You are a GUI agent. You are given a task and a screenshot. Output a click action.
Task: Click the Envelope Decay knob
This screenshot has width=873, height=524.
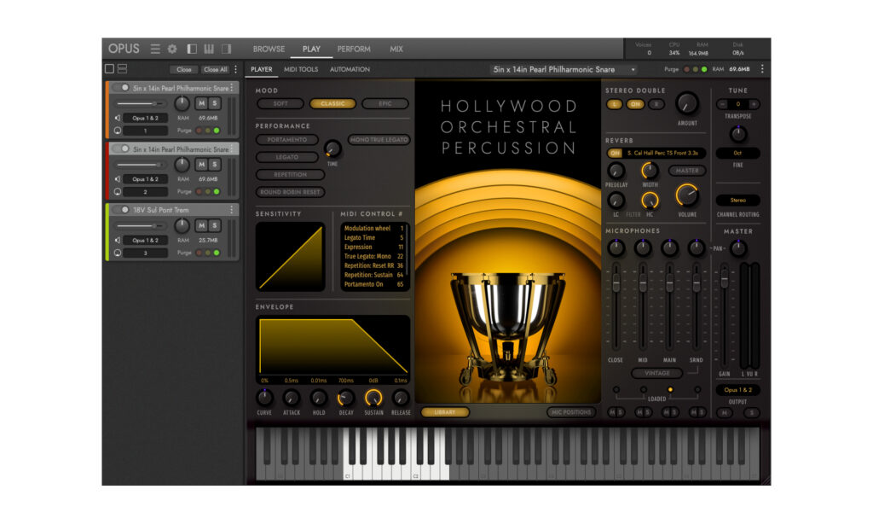coord(346,398)
